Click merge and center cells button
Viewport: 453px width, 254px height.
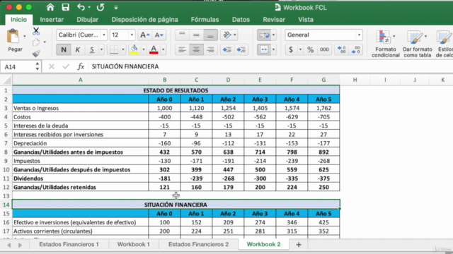coord(264,49)
